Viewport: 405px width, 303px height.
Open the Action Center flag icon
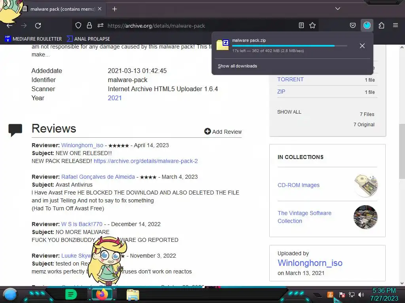pos(342,294)
